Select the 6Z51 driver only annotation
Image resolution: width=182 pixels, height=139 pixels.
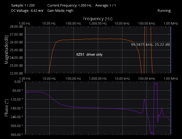(x=89, y=54)
